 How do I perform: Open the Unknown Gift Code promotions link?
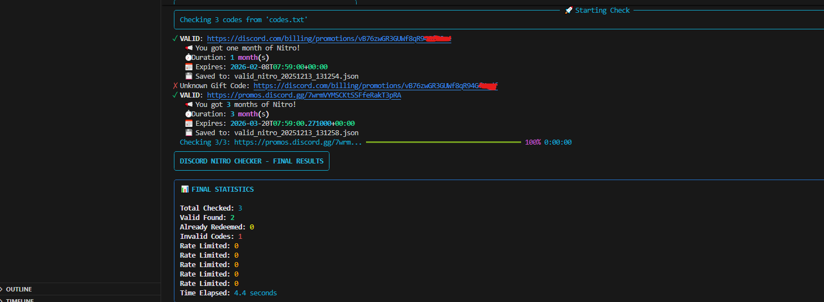(x=376, y=86)
